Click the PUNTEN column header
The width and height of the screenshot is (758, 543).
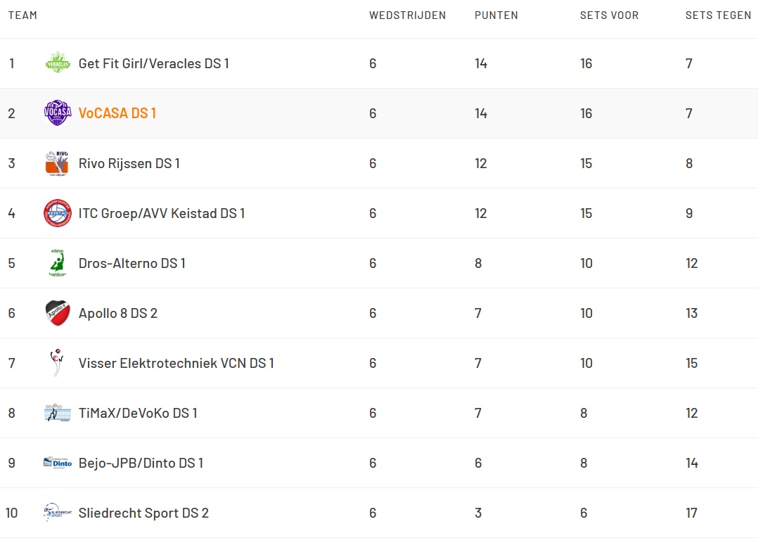click(x=496, y=15)
